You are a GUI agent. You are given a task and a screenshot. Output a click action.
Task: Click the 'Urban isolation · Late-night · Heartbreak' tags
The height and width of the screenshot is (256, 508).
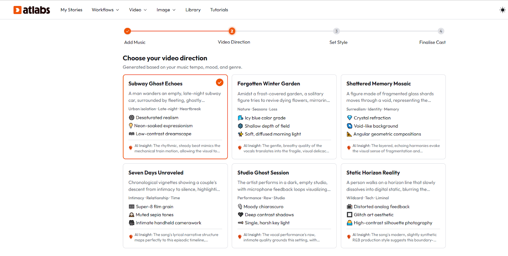pos(164,109)
